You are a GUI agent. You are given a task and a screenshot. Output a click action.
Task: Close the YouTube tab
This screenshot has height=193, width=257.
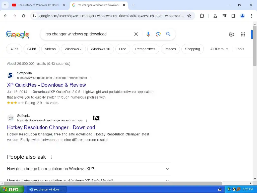click(x=64, y=5)
